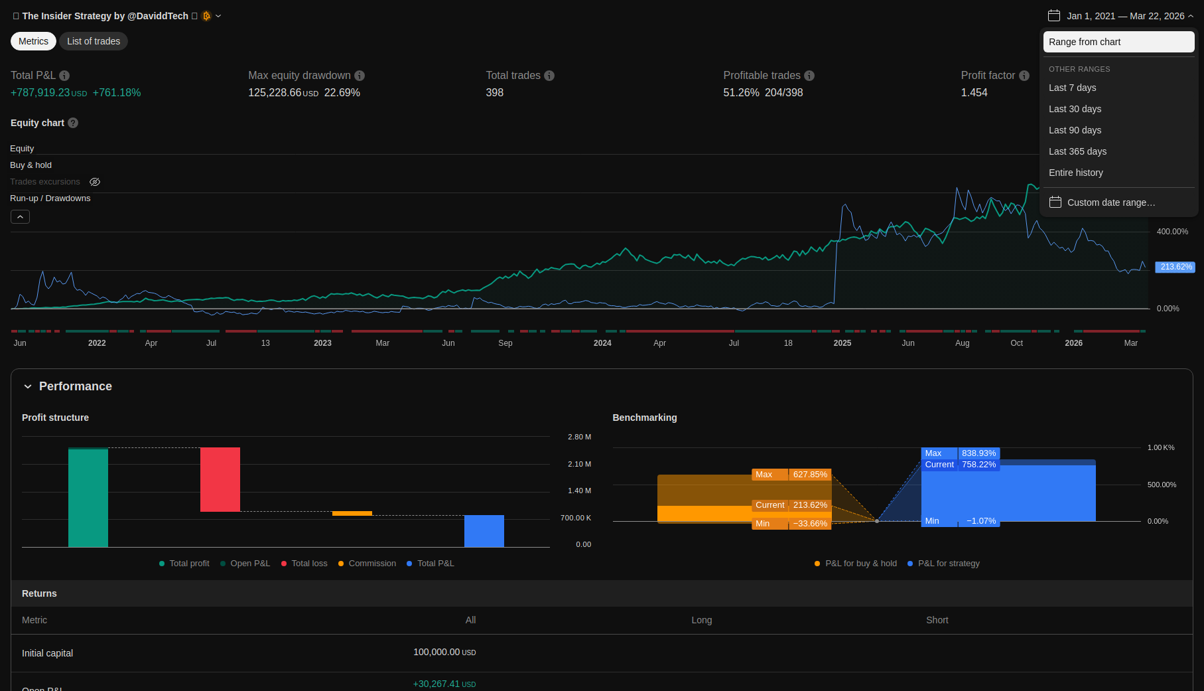The image size is (1204, 691).
Task: Toggle the Buy & hold chart series
Action: (x=31, y=165)
